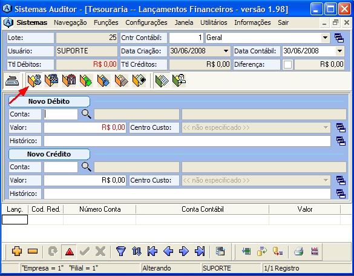Click the yellow minus delete record icon
The width and height of the screenshot is (354, 276).
(x=33, y=251)
